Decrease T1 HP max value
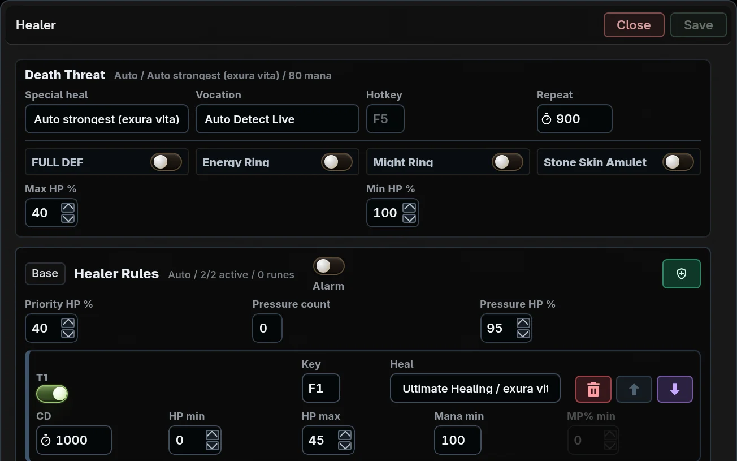Image resolution: width=737 pixels, height=461 pixels. [345, 446]
